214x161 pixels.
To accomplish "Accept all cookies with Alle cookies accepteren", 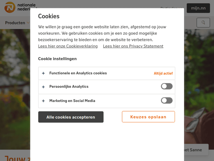I will pos(71,117).
